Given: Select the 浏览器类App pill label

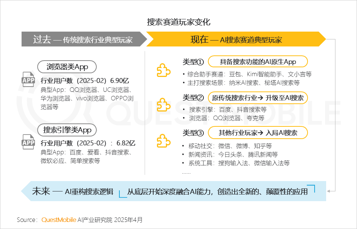Looking at the screenshot, I should 67,67.
